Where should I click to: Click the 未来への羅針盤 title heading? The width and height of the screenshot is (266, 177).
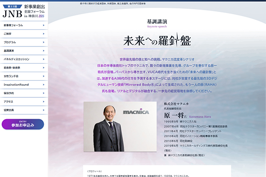(157, 41)
